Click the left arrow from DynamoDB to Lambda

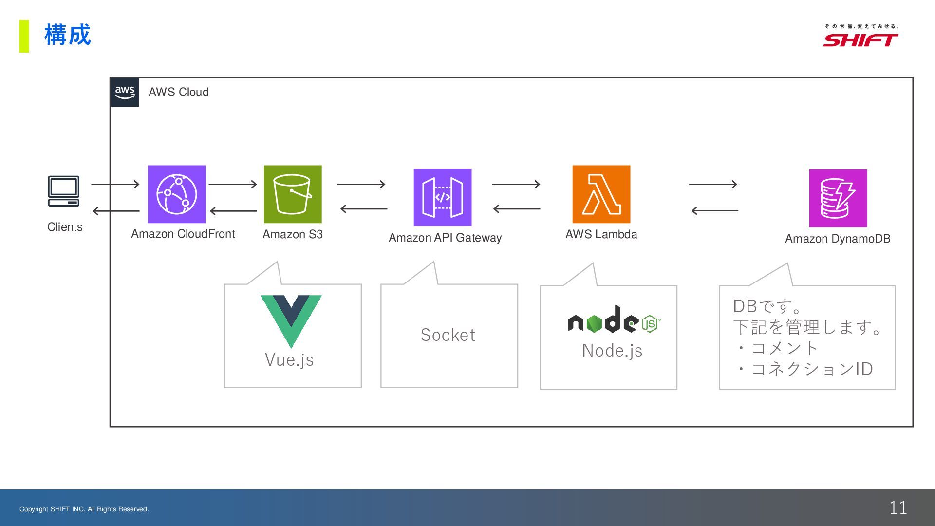pyautogui.click(x=714, y=210)
